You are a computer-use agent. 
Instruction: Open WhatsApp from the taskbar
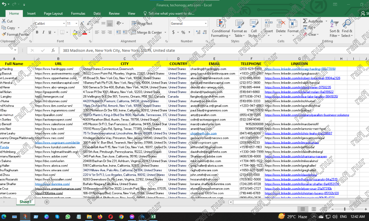(x=68, y=216)
